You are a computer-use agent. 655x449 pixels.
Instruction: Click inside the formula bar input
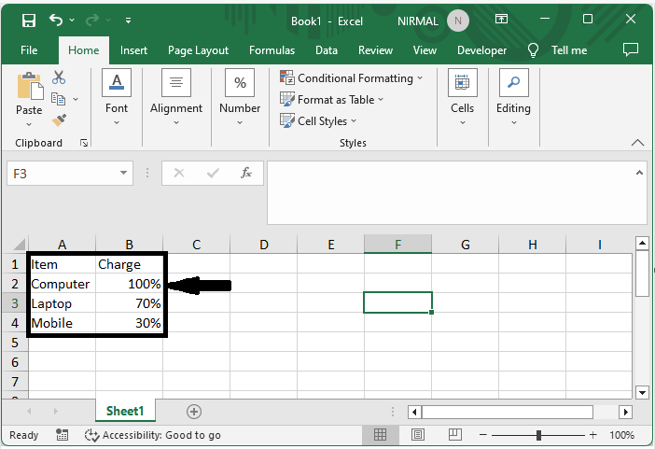[x=451, y=192]
